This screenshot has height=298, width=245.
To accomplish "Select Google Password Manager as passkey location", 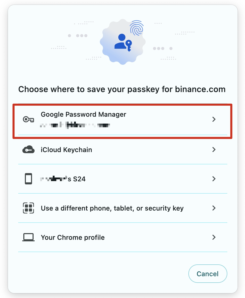I will tap(84, 115).
